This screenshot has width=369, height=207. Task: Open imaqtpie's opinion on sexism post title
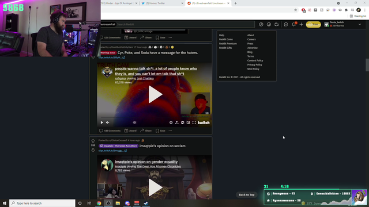point(163,146)
